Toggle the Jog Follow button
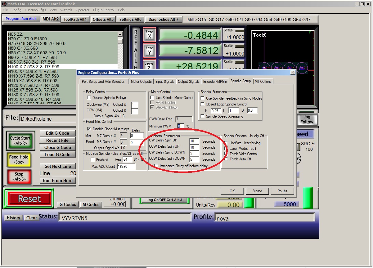373x268 pixels. 306,119
